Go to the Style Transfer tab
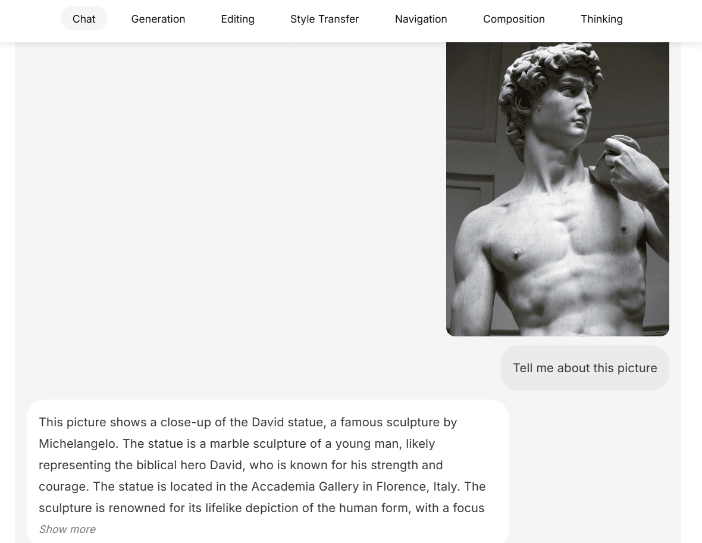This screenshot has height=543, width=702. [x=324, y=19]
